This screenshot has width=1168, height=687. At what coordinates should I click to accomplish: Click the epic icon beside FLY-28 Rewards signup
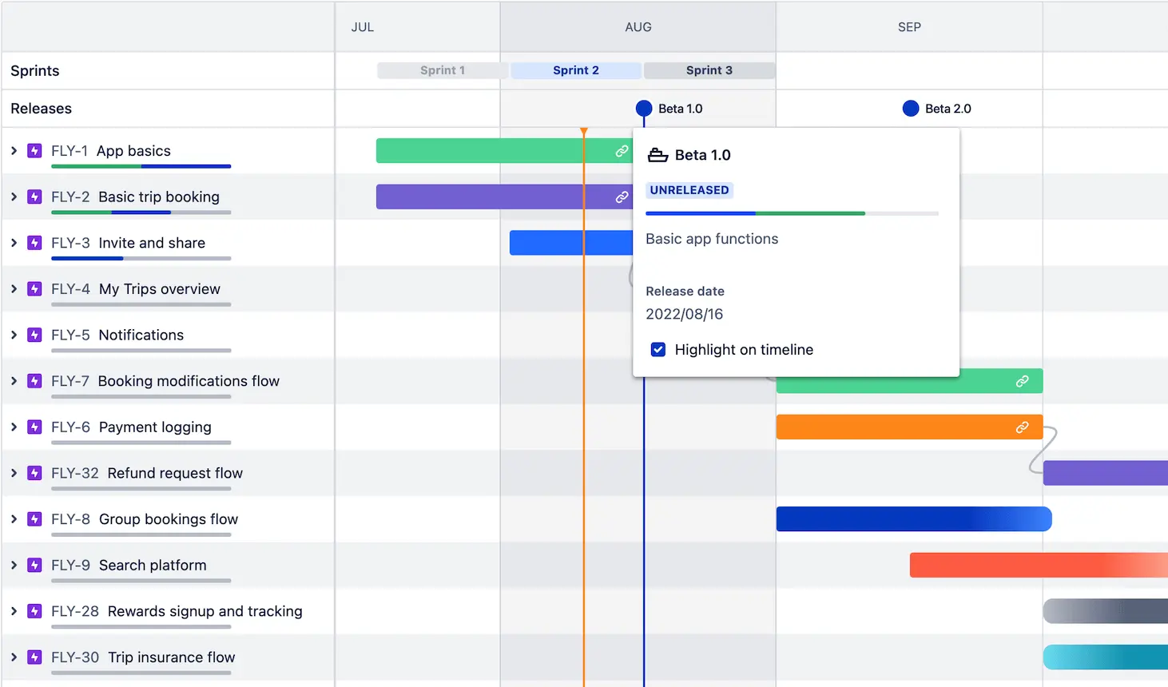tap(34, 611)
